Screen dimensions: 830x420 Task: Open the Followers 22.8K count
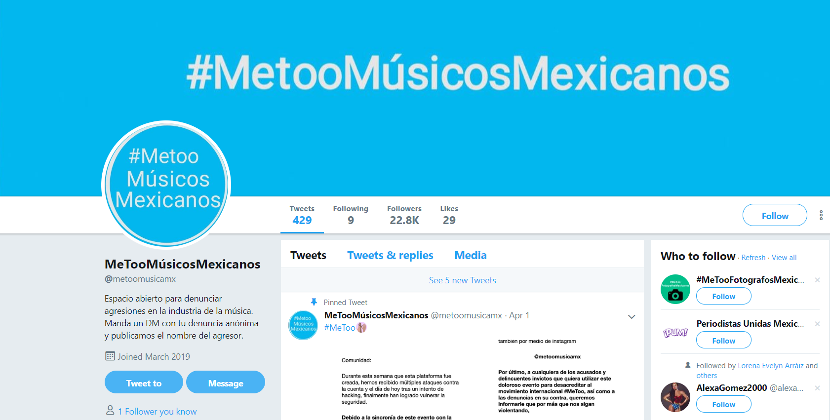[404, 215]
